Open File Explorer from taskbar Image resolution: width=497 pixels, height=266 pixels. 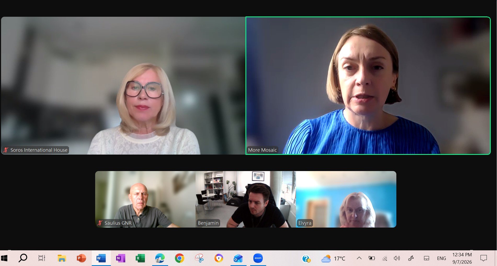[62, 258]
